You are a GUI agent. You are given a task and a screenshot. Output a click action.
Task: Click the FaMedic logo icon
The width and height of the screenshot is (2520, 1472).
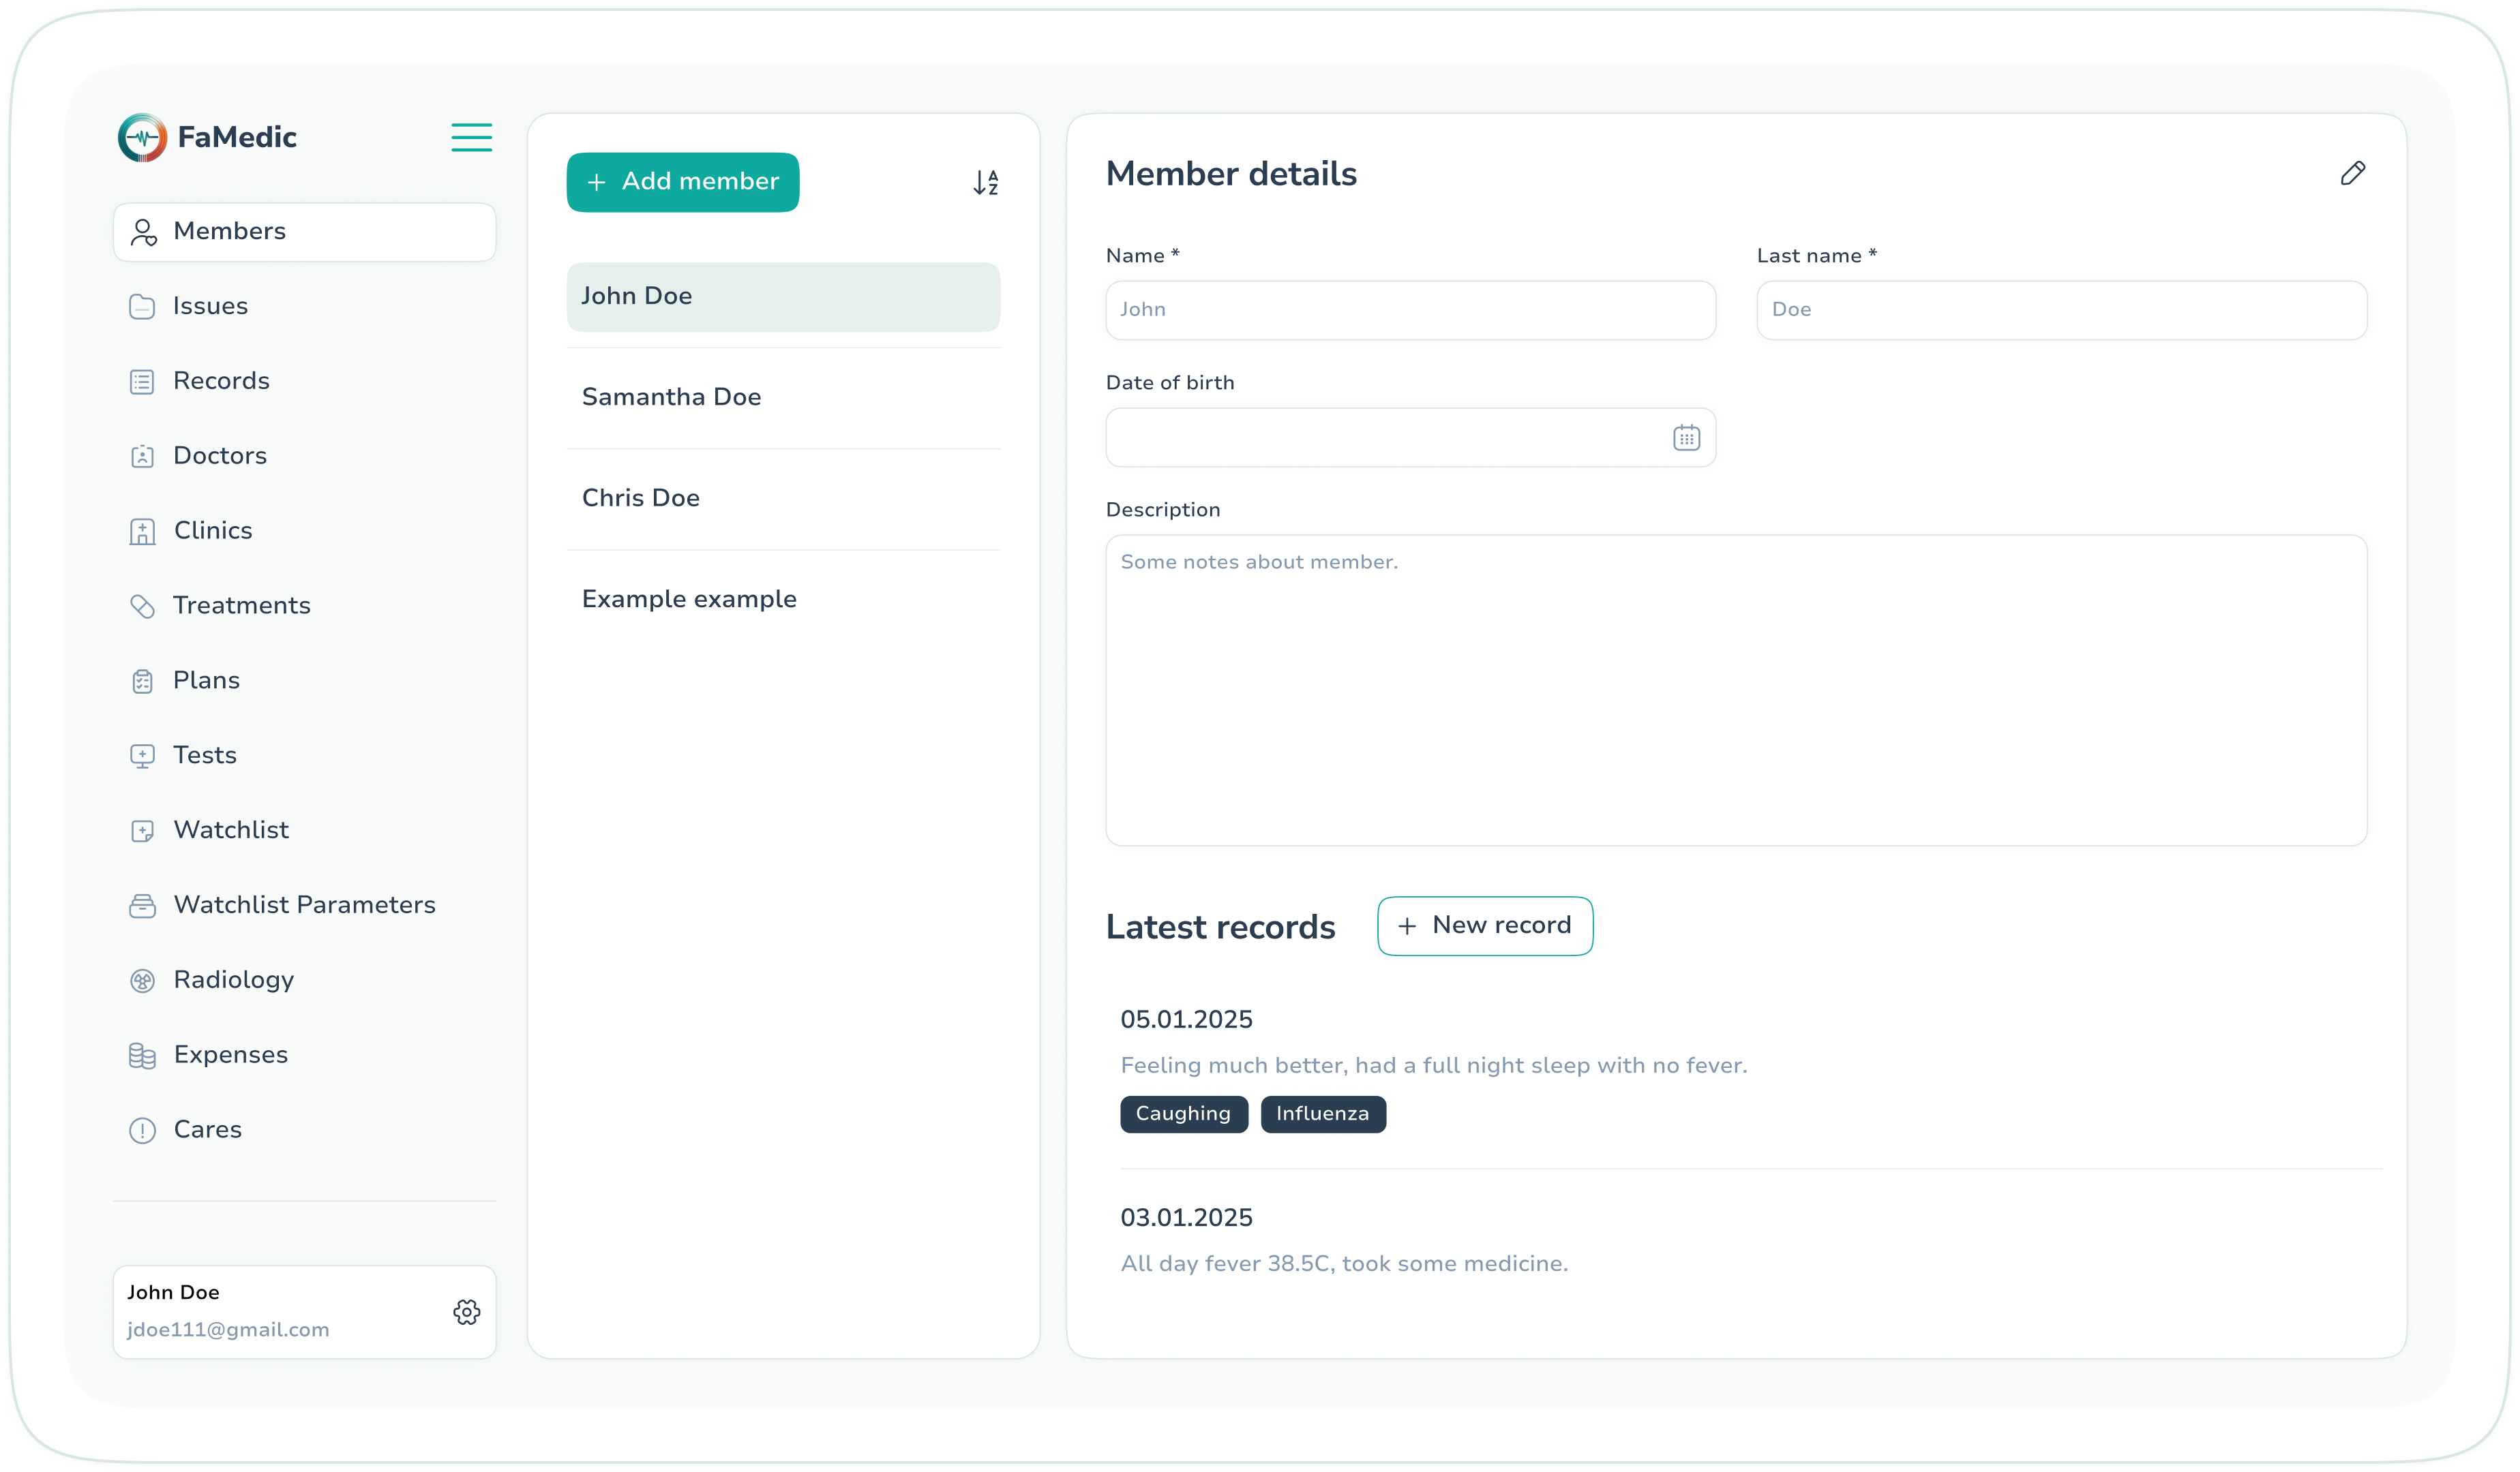pos(142,138)
